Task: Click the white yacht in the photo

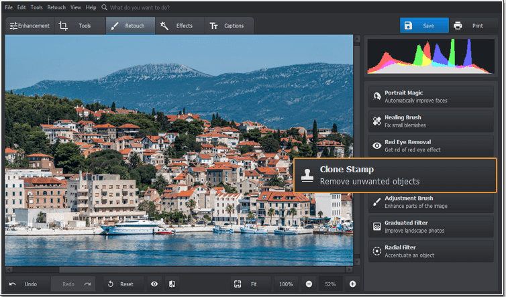Action: tap(132, 227)
